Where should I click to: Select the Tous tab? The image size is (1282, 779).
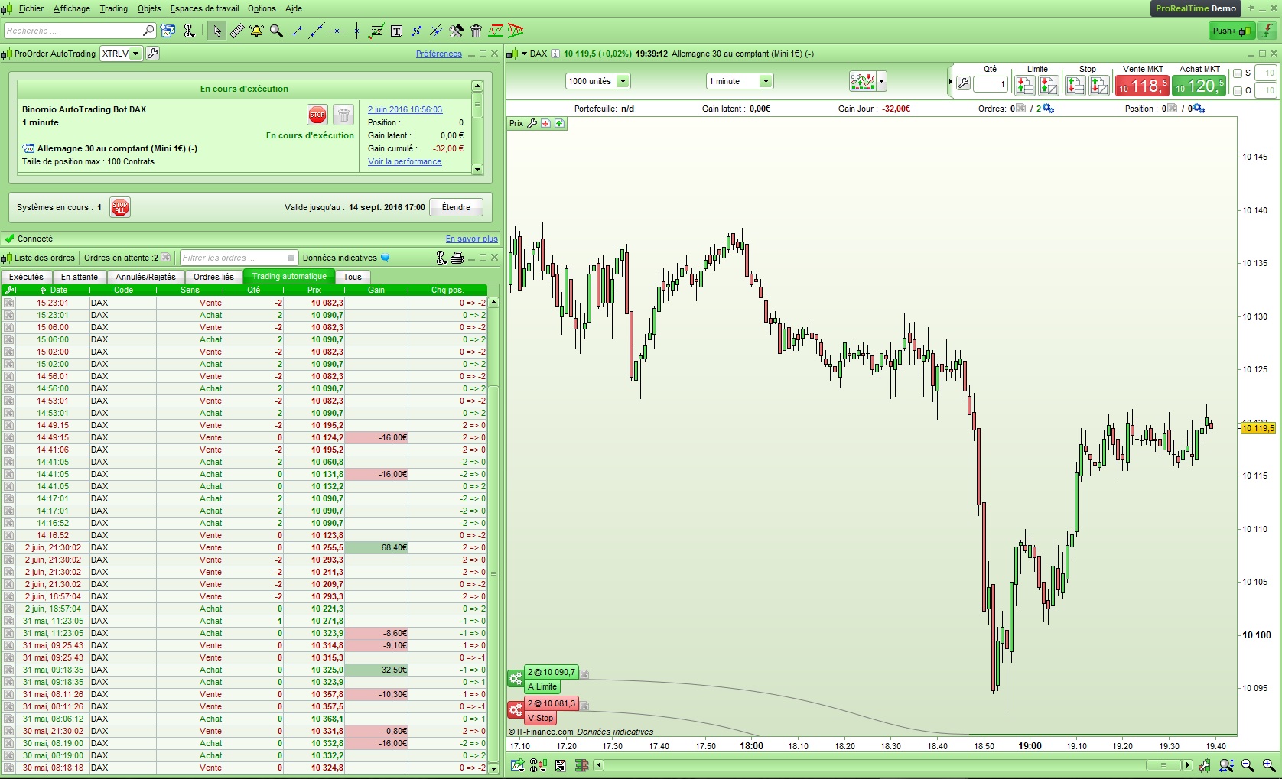coord(353,277)
